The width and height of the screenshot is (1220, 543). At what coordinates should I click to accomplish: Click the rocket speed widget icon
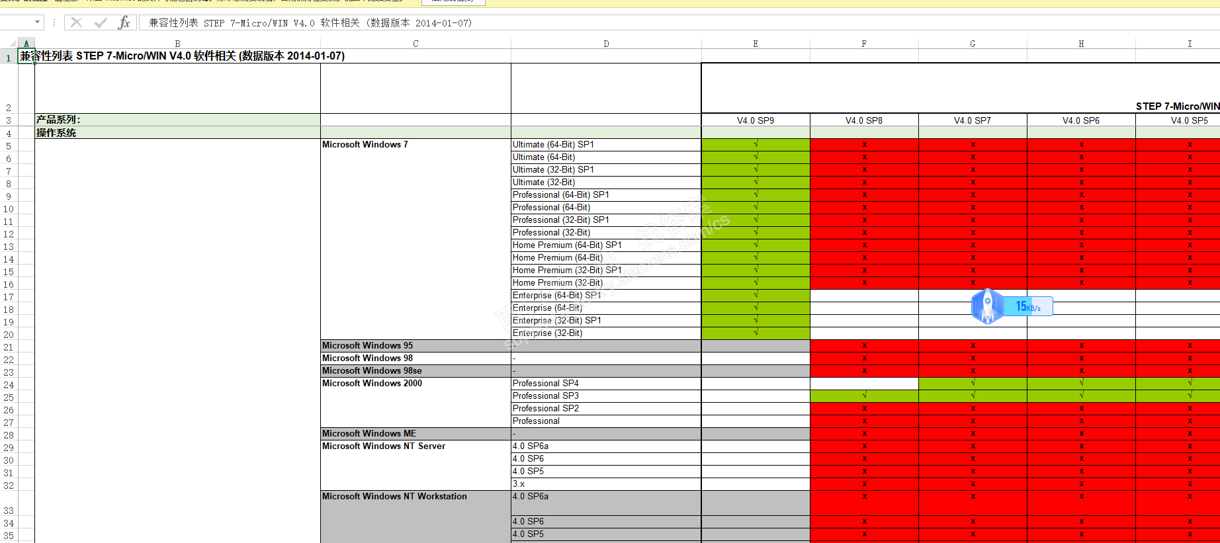[x=987, y=306]
